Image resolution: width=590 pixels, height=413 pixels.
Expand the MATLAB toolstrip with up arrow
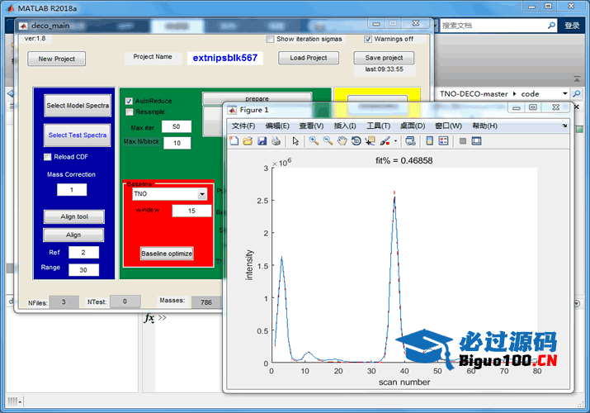point(577,79)
